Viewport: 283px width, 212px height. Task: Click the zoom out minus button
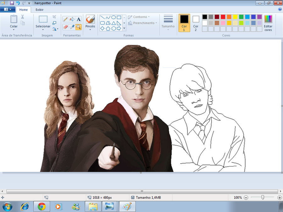pos(246,198)
